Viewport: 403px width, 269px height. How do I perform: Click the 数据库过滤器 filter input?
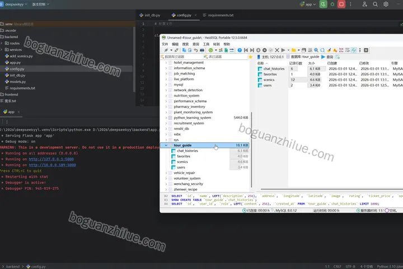181,57
